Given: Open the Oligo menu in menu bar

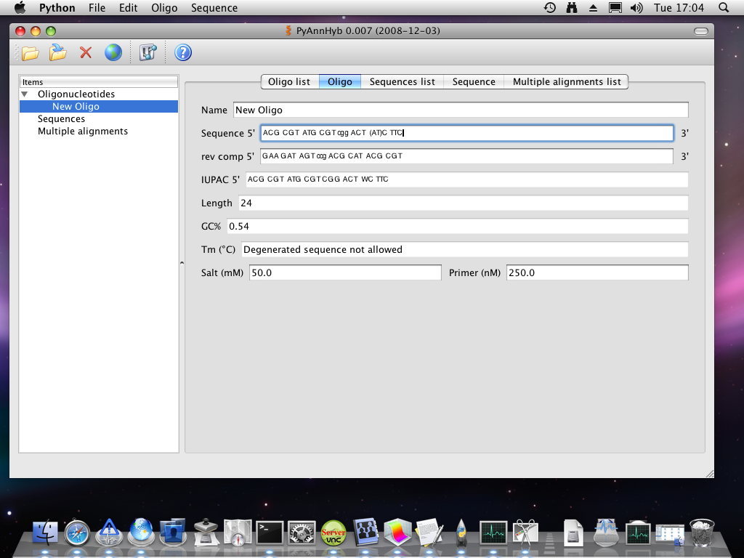Looking at the screenshot, I should pos(164,8).
